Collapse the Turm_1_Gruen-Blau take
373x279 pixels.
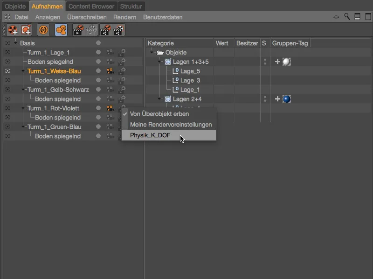coord(23,126)
